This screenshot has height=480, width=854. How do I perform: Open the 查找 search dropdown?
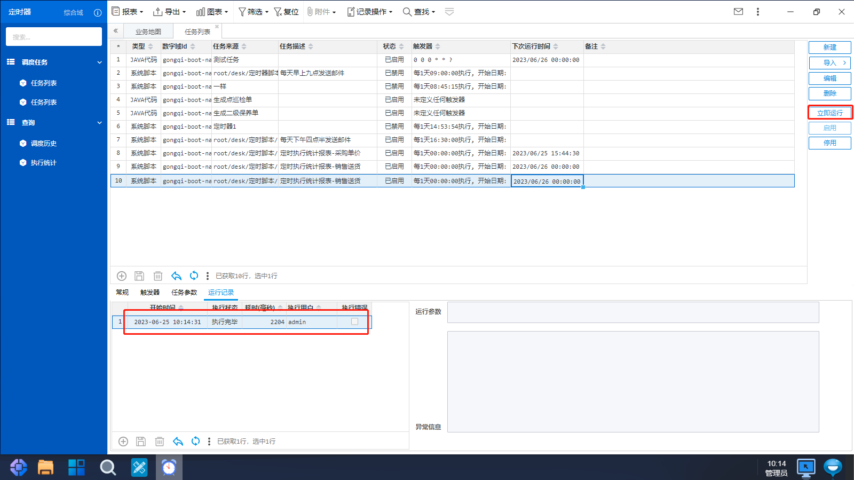[419, 12]
